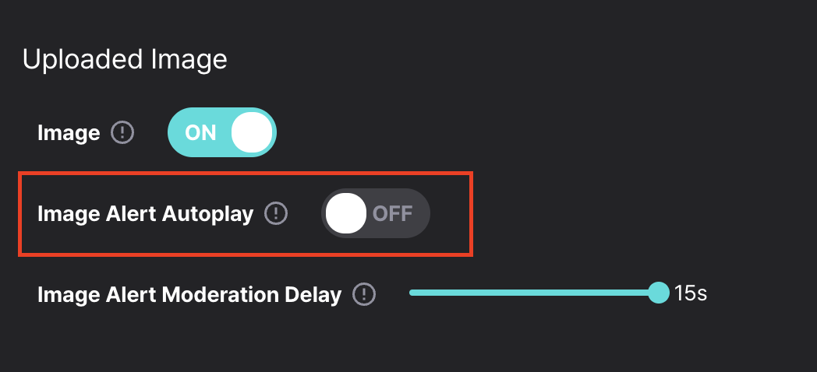Select the Uploaded Image section heading
This screenshot has height=372, width=817.
(x=125, y=59)
